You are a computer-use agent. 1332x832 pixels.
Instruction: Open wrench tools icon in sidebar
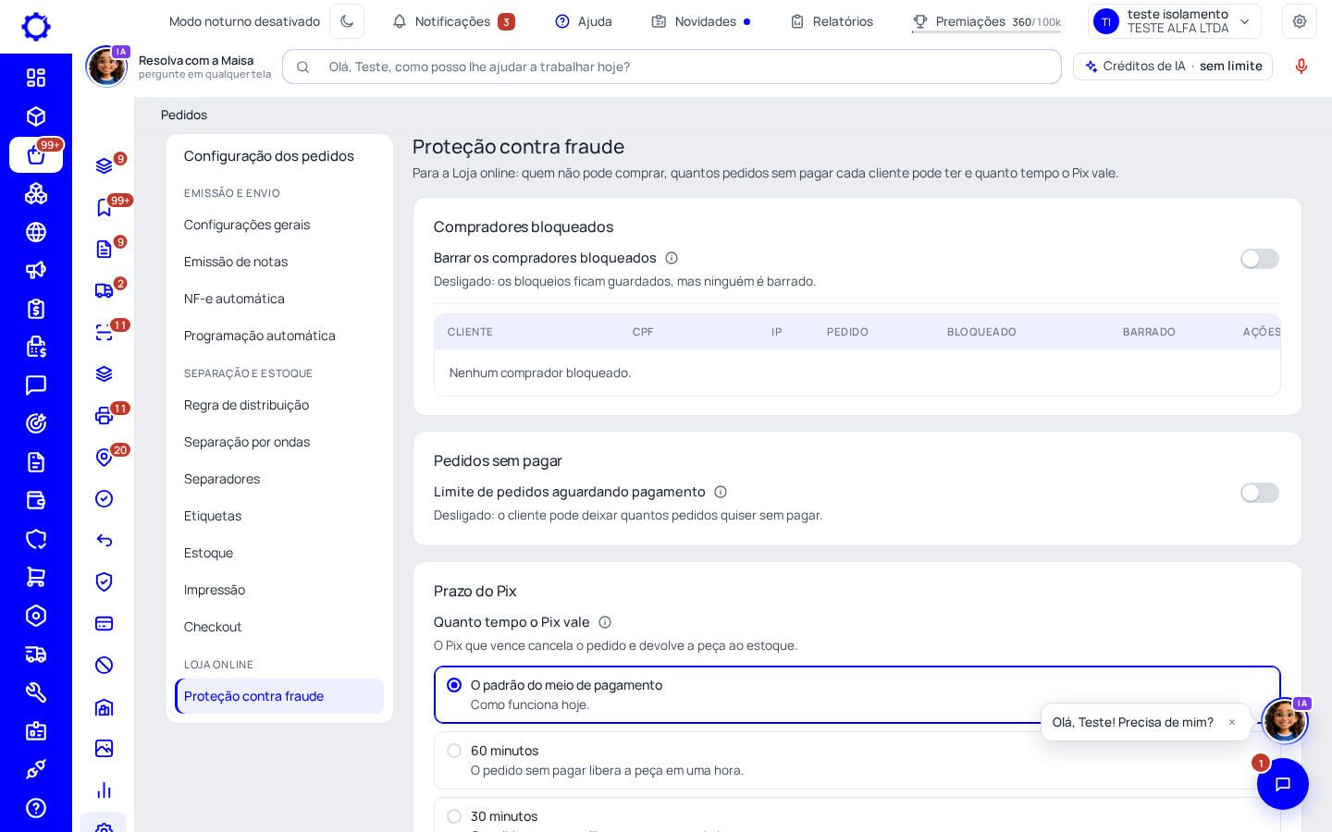click(36, 692)
